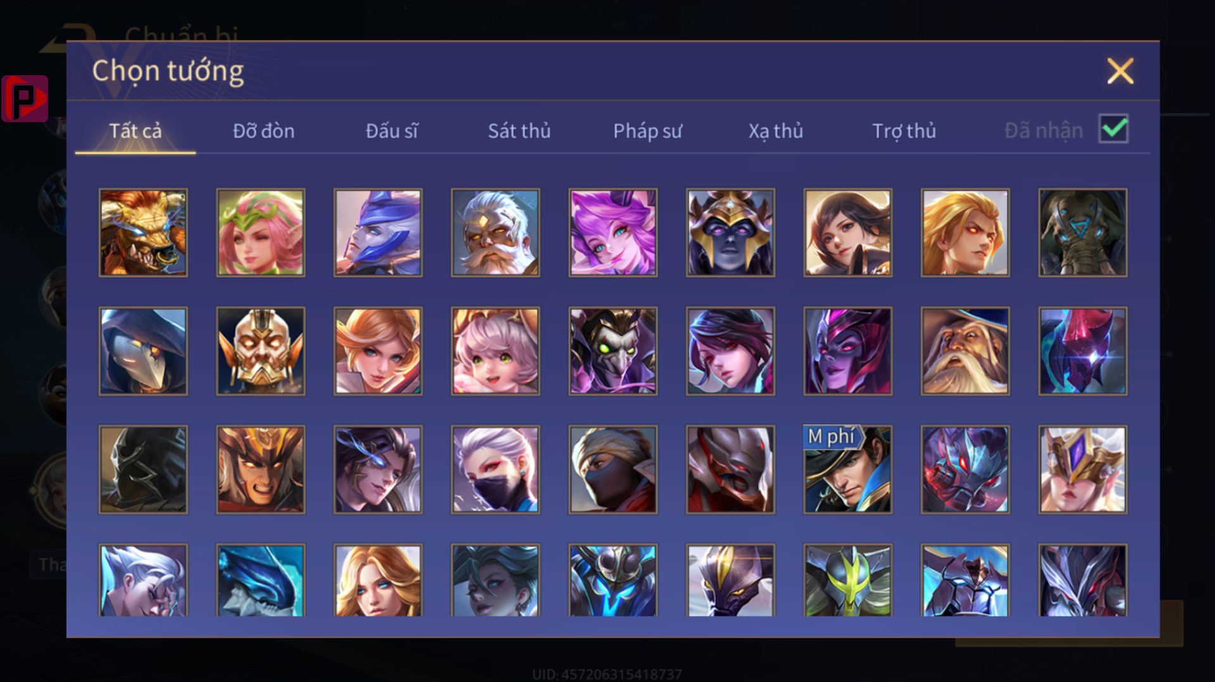Close the Chọn tướng dialog

point(1120,71)
